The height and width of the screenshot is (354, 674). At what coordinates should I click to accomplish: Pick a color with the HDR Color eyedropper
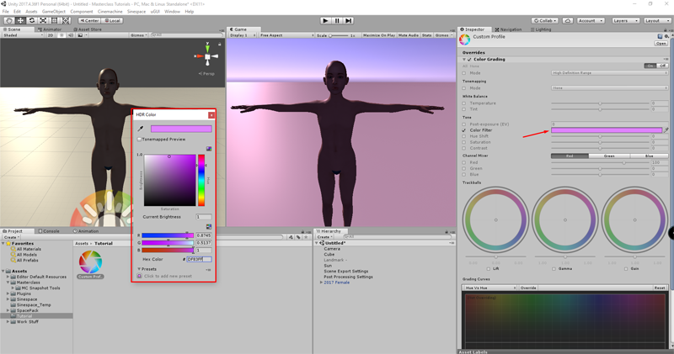click(140, 129)
